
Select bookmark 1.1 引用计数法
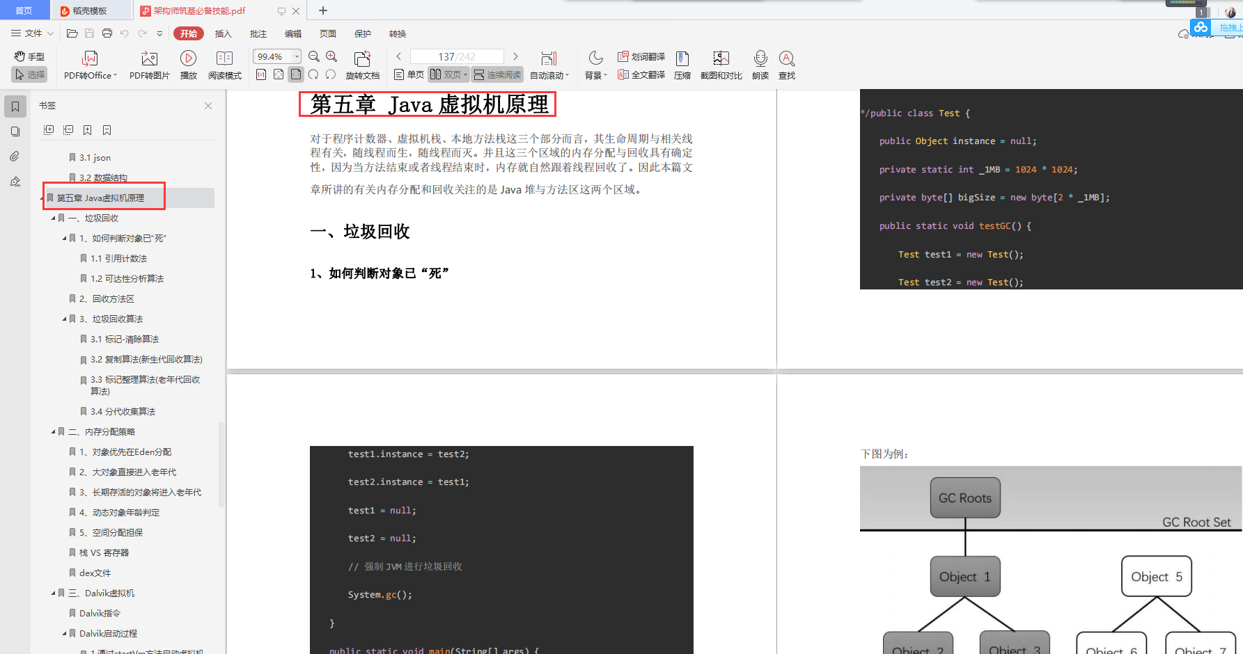[118, 259]
